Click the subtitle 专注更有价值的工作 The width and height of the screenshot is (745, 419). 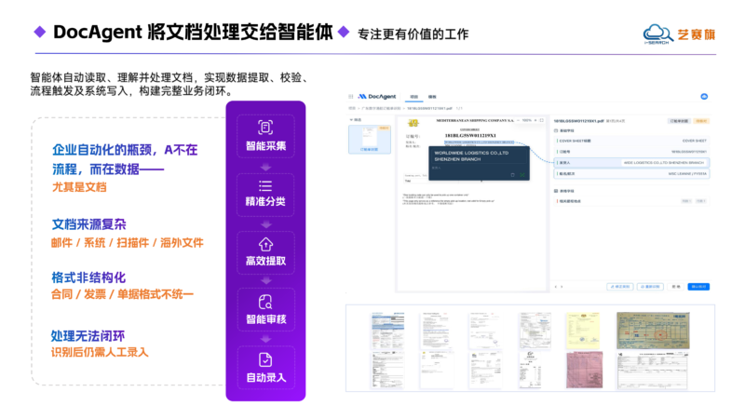(x=413, y=34)
